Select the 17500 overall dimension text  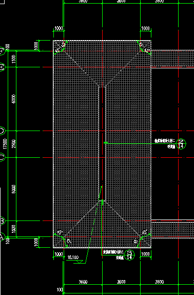(5, 144)
